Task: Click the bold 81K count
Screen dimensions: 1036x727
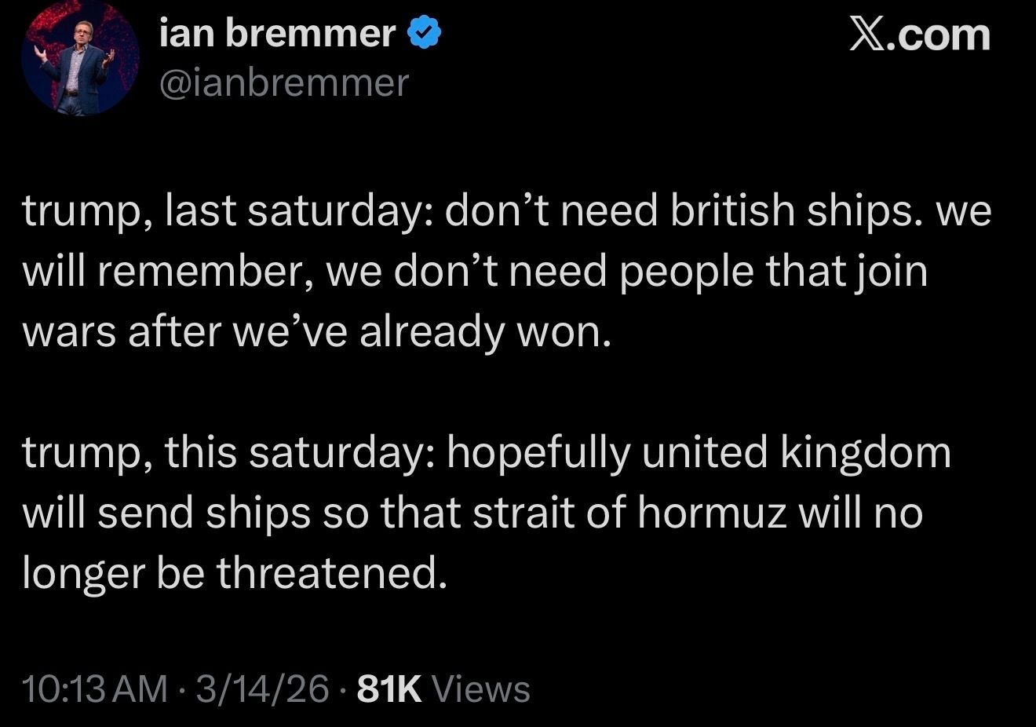Action: tap(389, 689)
